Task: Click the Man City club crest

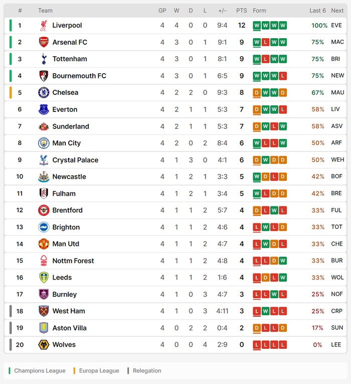Action: (x=44, y=143)
